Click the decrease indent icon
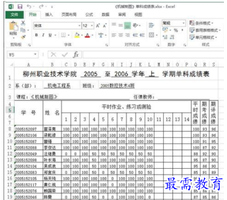 (x=135, y=35)
